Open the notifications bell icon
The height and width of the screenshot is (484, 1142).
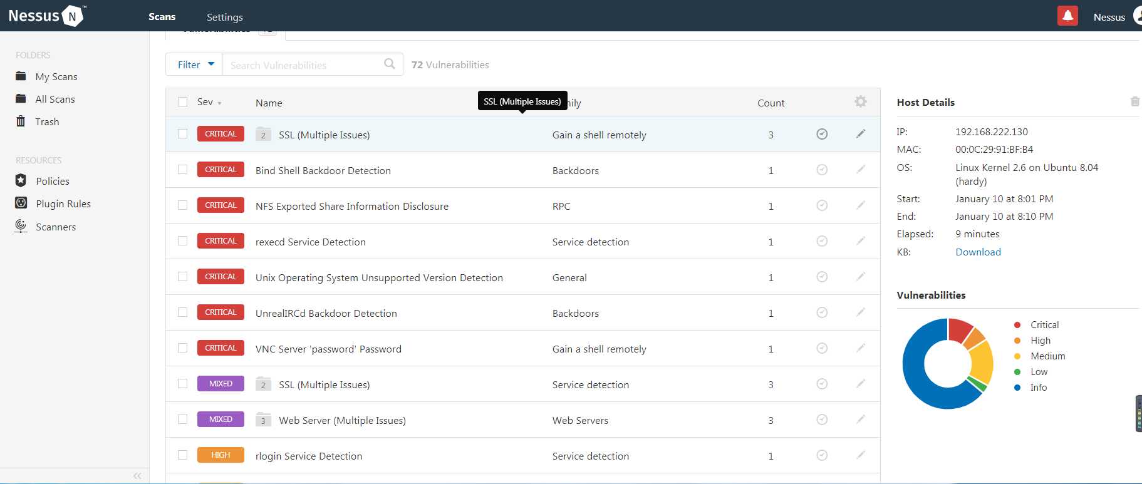[1067, 16]
